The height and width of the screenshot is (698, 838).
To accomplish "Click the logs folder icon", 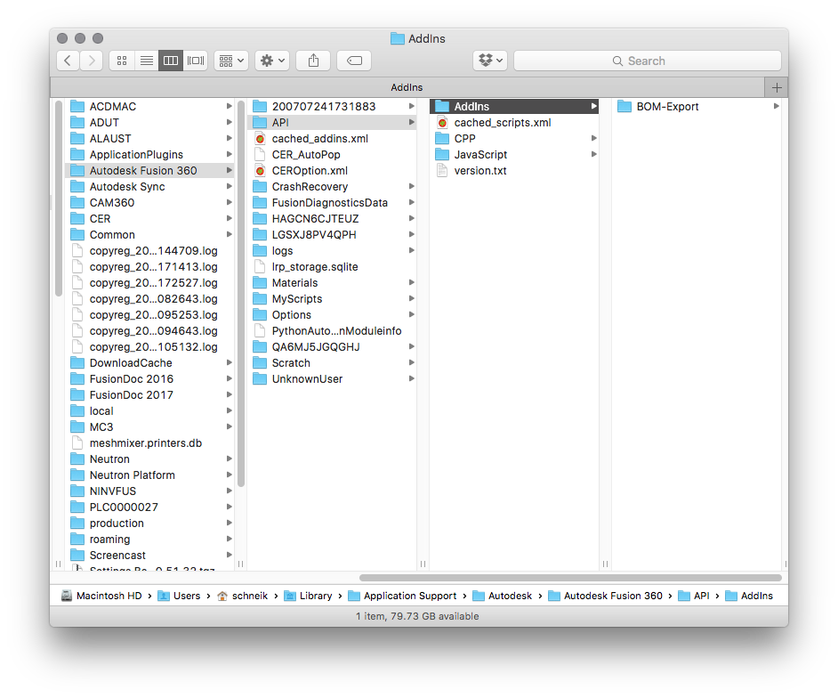I will [260, 251].
